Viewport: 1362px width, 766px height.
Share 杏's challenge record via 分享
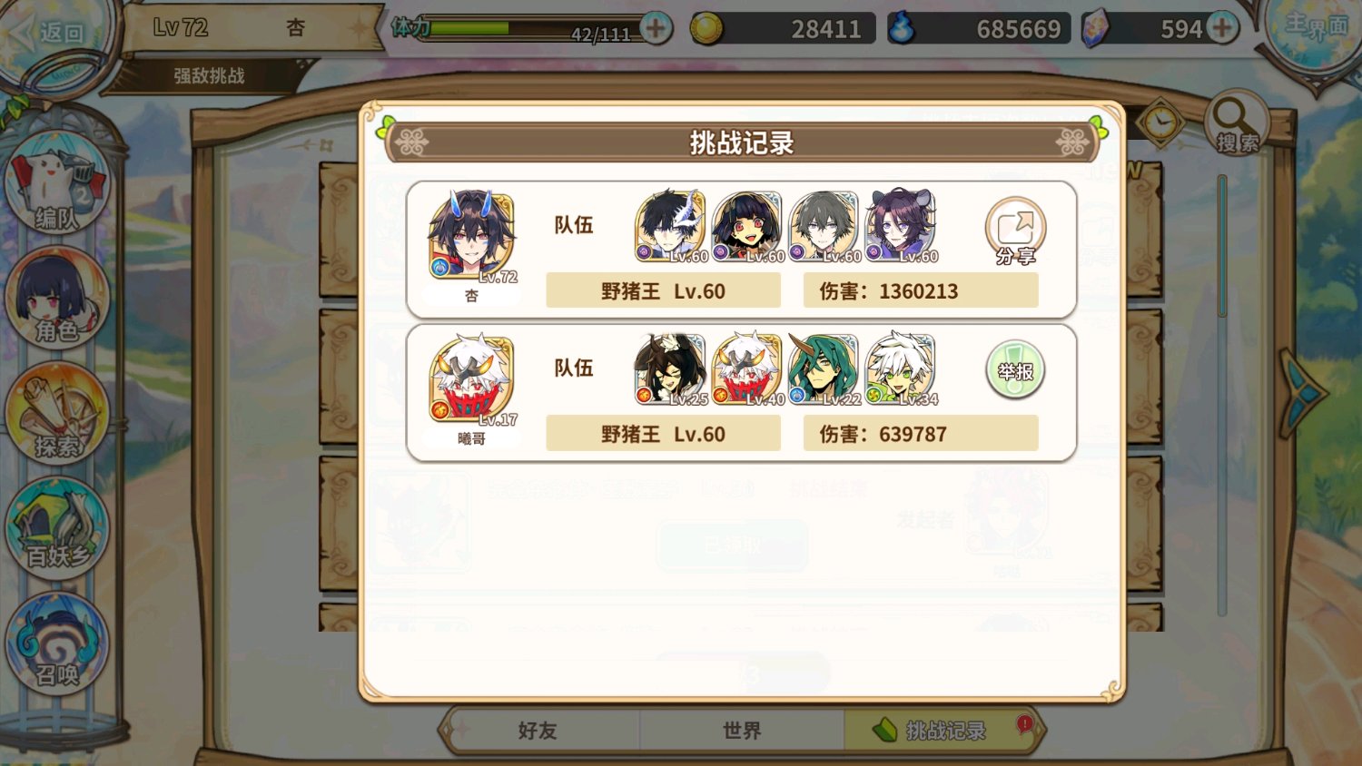pyautogui.click(x=1015, y=231)
